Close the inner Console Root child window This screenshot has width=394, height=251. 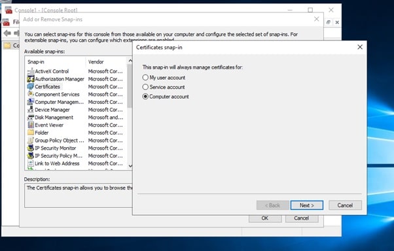point(337,22)
